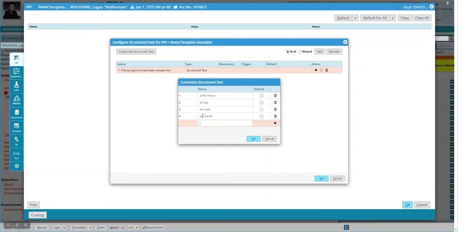
Task: Expand the Fax options arrow
Action: [x=30, y=227]
